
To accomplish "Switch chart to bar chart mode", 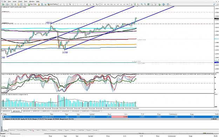I will [131, 4].
